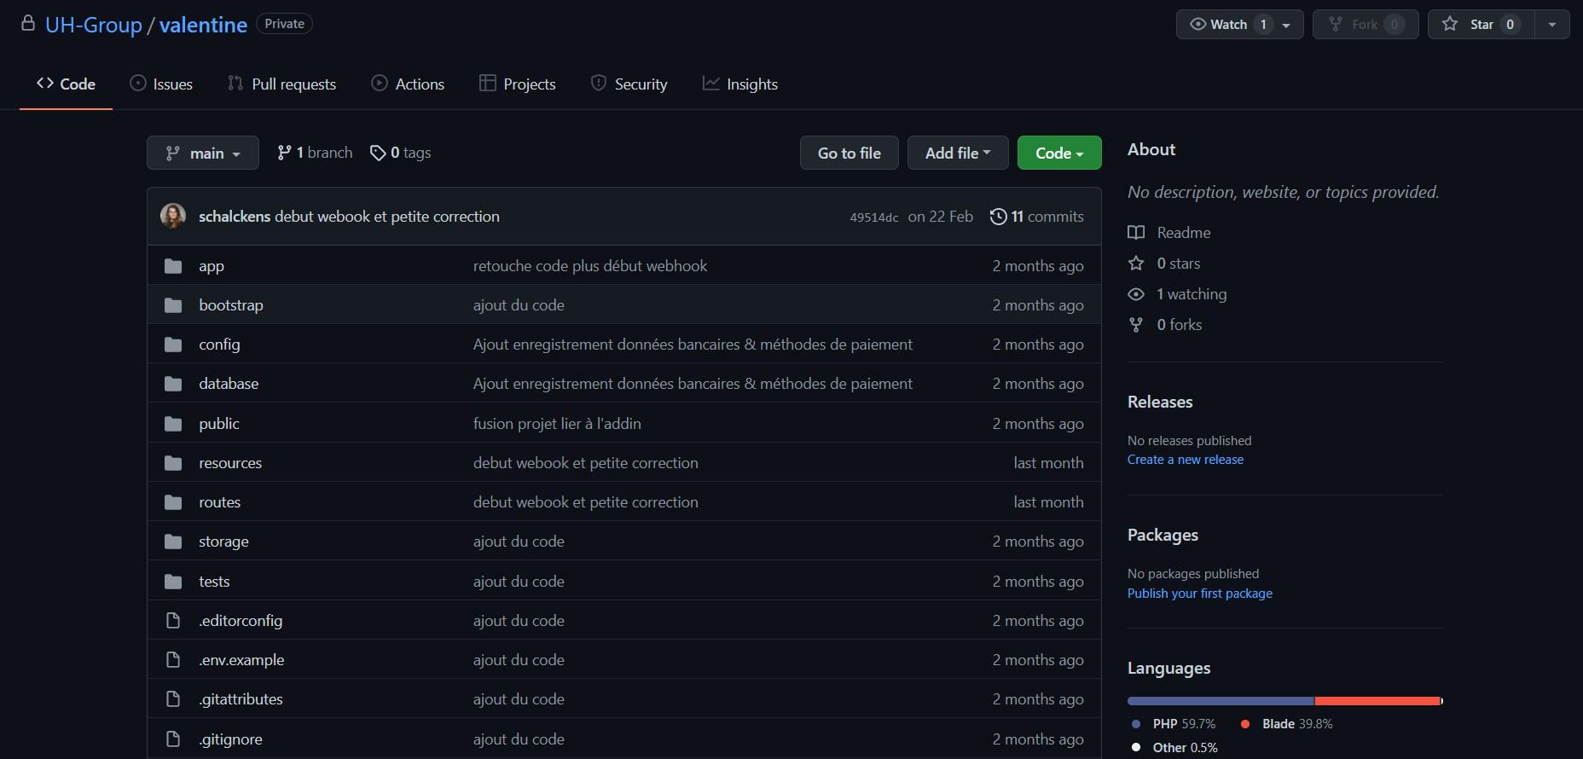Click the PHP blue language bar segment
This screenshot has width=1583, height=759.
click(x=1221, y=701)
